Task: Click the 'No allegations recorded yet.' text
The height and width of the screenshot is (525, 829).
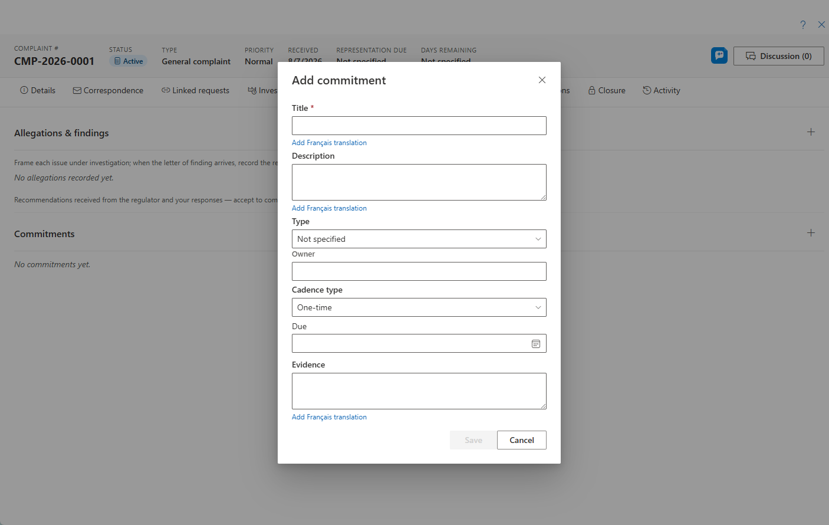Action: (x=64, y=178)
